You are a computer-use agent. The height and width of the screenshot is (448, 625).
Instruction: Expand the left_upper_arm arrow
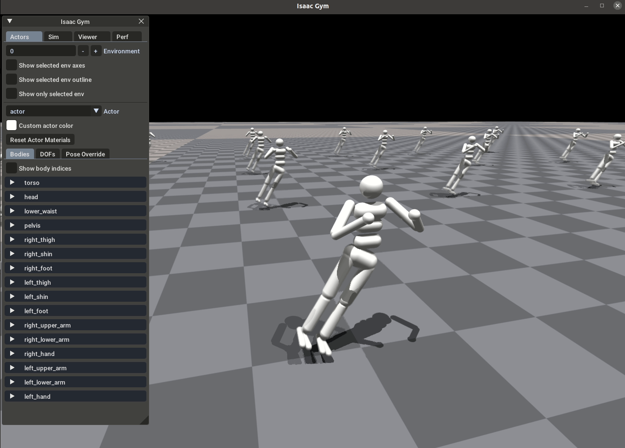coord(12,368)
